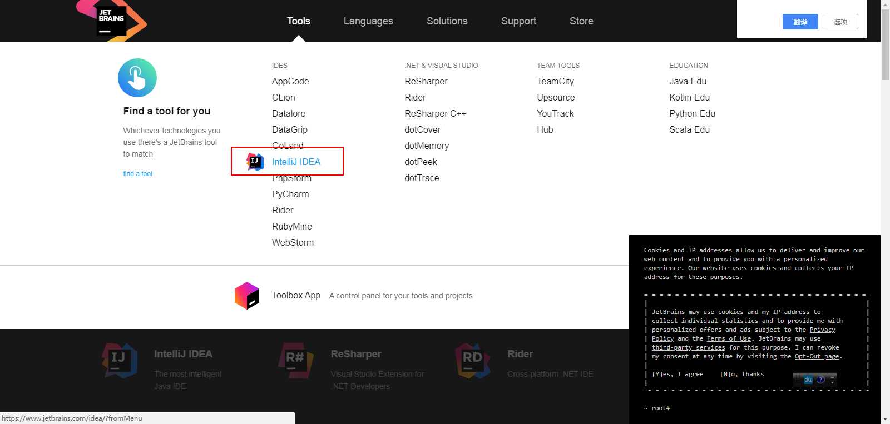Open the CLion link
Viewport: 890px width, 424px height.
coord(284,97)
